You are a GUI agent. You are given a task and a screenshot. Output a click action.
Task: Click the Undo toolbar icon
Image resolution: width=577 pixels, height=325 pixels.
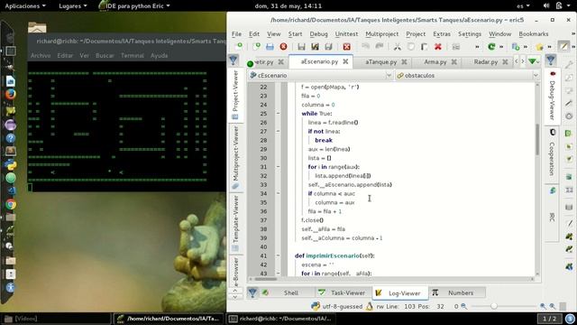click(365, 46)
